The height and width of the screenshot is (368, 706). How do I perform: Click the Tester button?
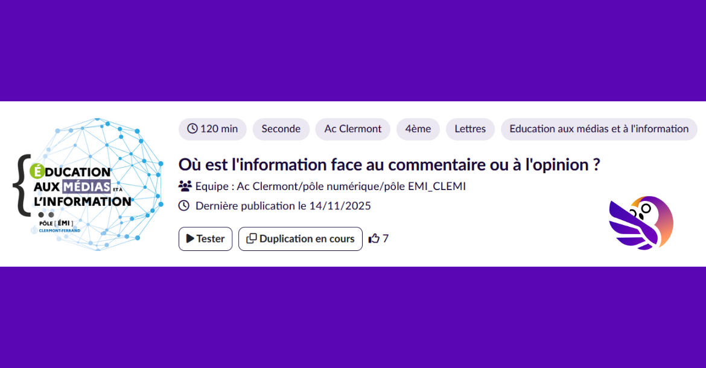[x=205, y=238]
